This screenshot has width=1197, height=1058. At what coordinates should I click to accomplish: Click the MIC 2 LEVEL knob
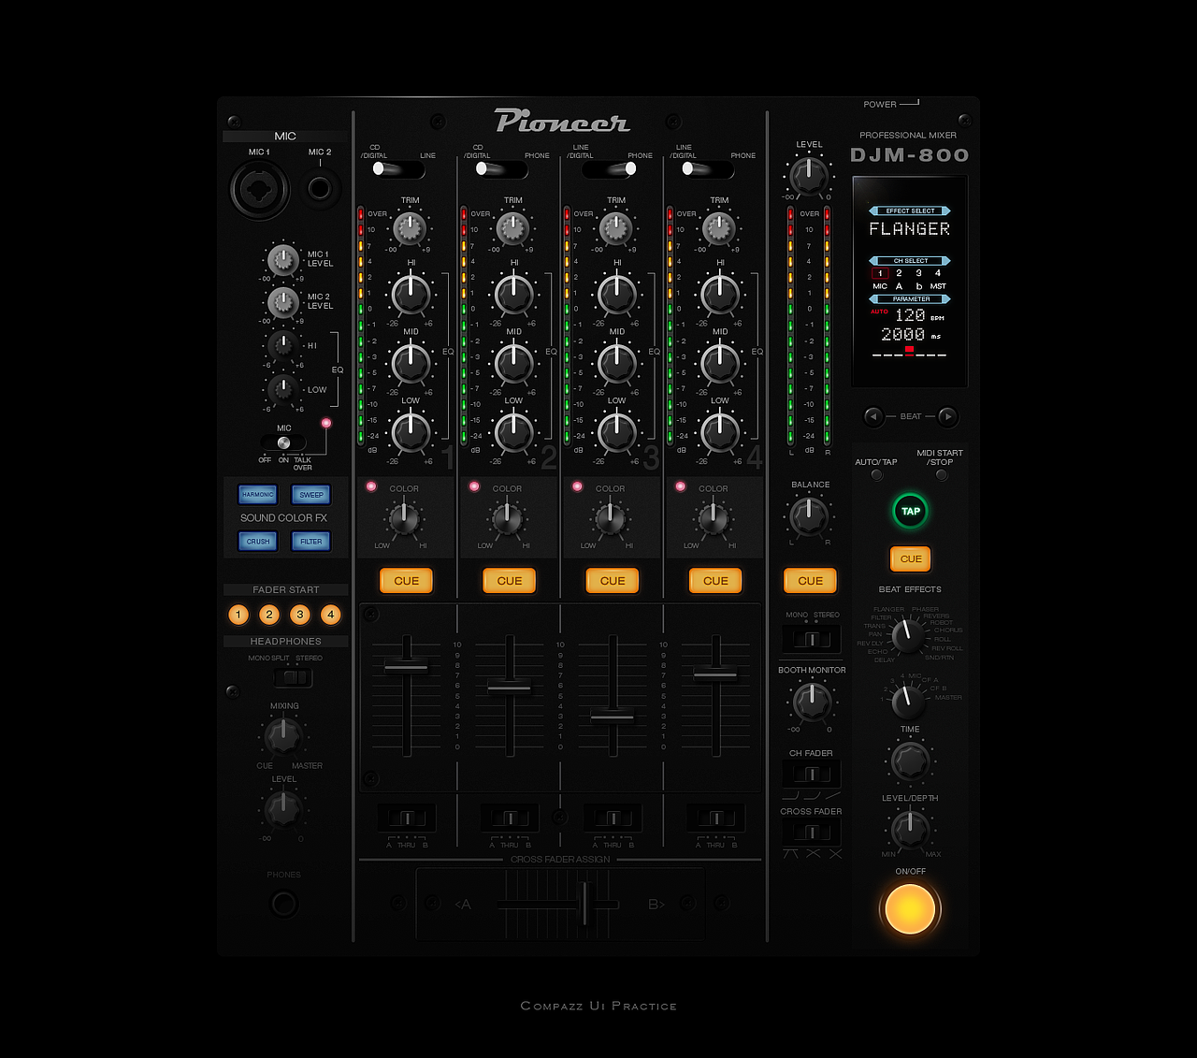(x=283, y=302)
